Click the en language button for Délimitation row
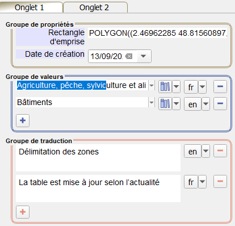The width and height of the screenshot is (235, 226). pos(192,151)
